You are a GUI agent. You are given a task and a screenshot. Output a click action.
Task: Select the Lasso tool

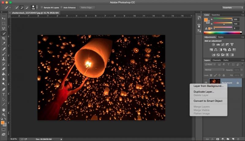(4, 28)
